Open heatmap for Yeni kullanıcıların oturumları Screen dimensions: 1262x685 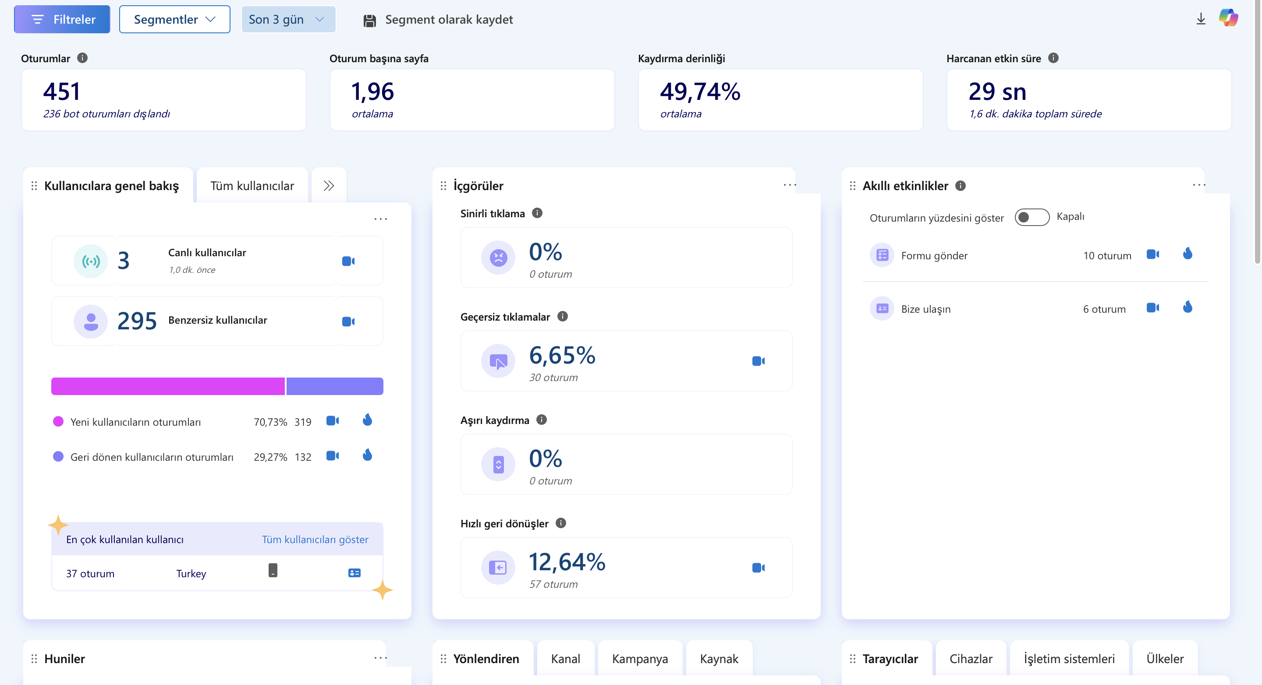368,420
